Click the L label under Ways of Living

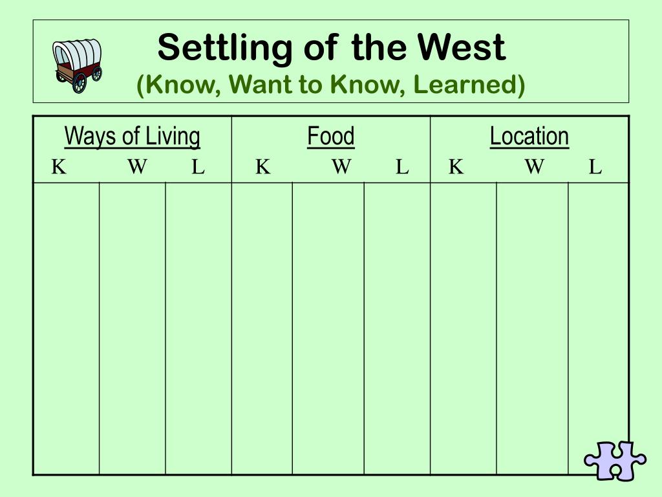pyautogui.click(x=198, y=166)
